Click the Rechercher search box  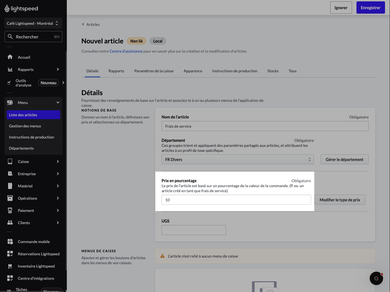[x=33, y=37]
